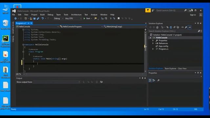Open the Toolbox side tab
The width and height of the screenshot is (210, 118).
pos(13,39)
